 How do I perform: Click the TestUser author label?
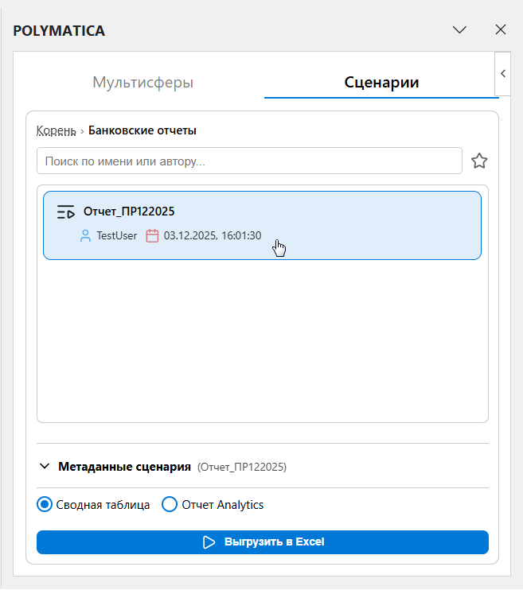[x=116, y=236]
